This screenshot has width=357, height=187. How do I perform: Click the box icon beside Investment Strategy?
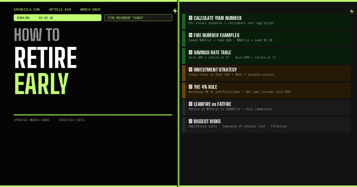tap(190, 70)
